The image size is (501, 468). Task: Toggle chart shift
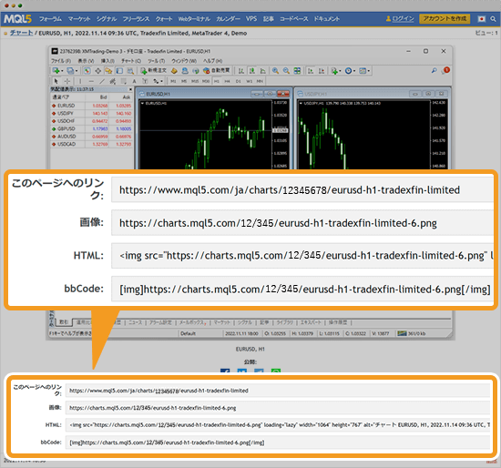(322, 71)
